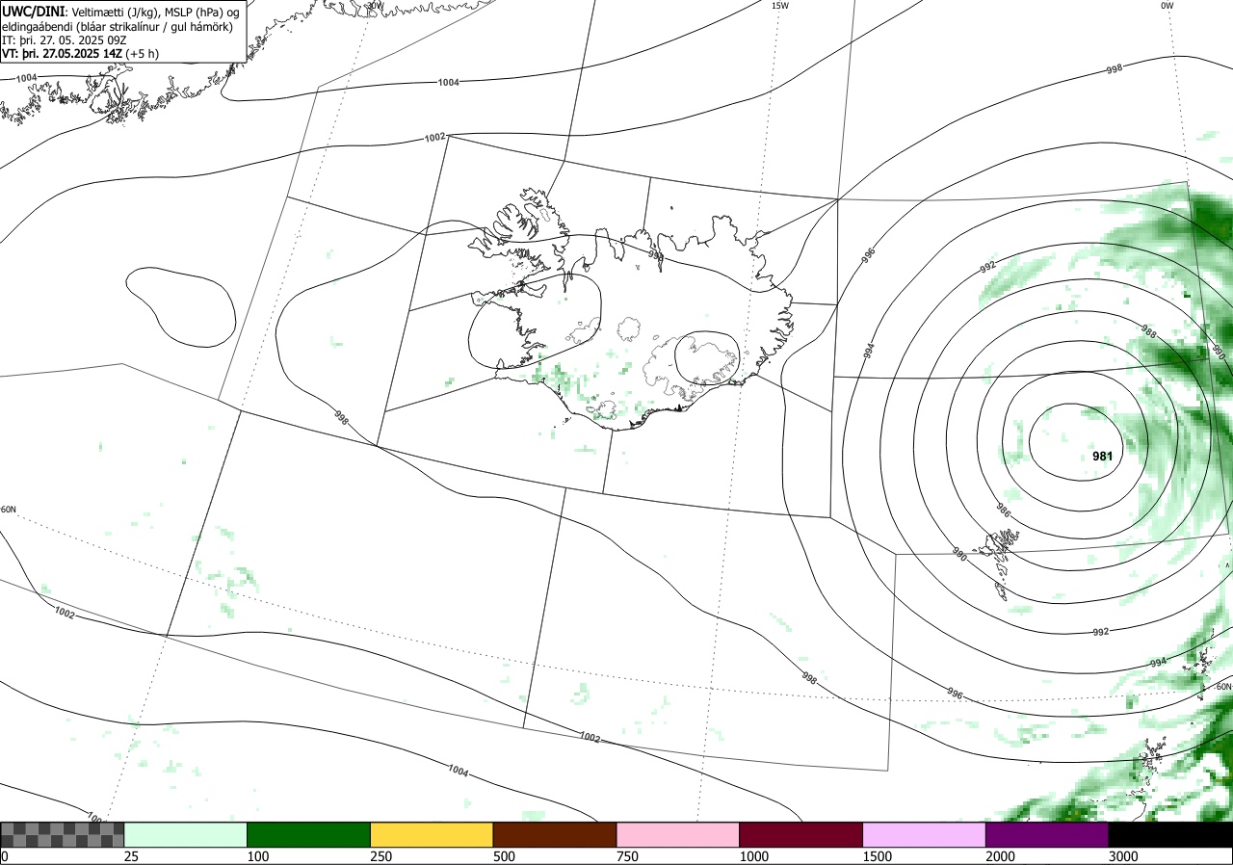Screen dimensions: 1233x865
Task: Select the purple 2000–3000 legend swatch
Action: point(1047,834)
